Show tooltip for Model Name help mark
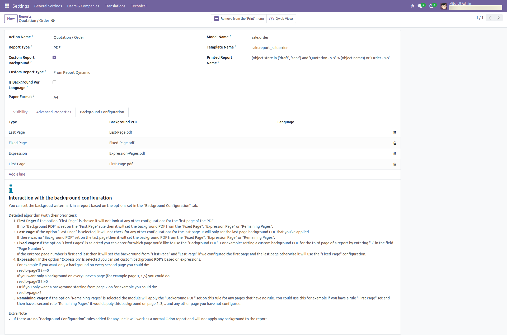Image resolution: width=507 pixels, height=335 pixels. coord(230,36)
